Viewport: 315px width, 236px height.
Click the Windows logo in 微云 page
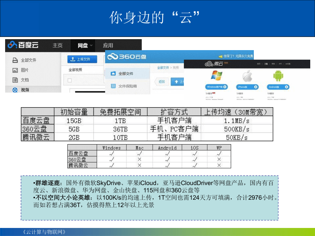coord(216,75)
